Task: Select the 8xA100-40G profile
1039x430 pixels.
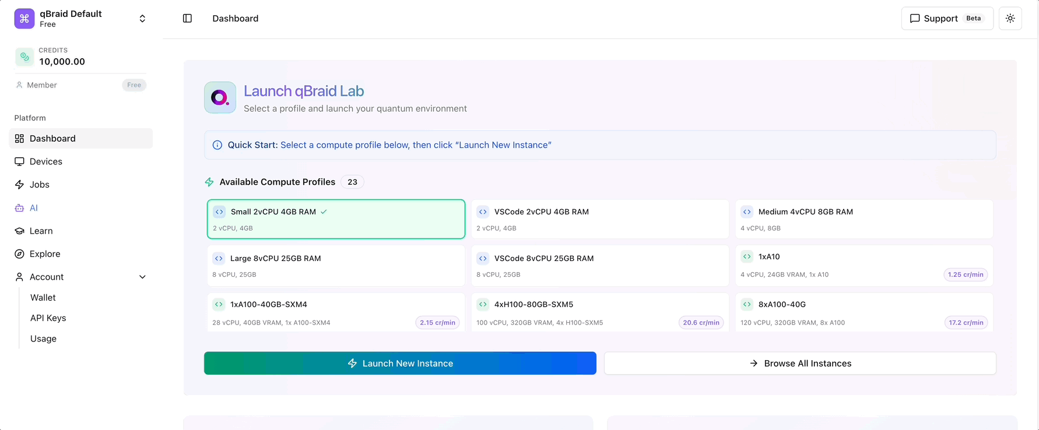Action: (x=864, y=313)
